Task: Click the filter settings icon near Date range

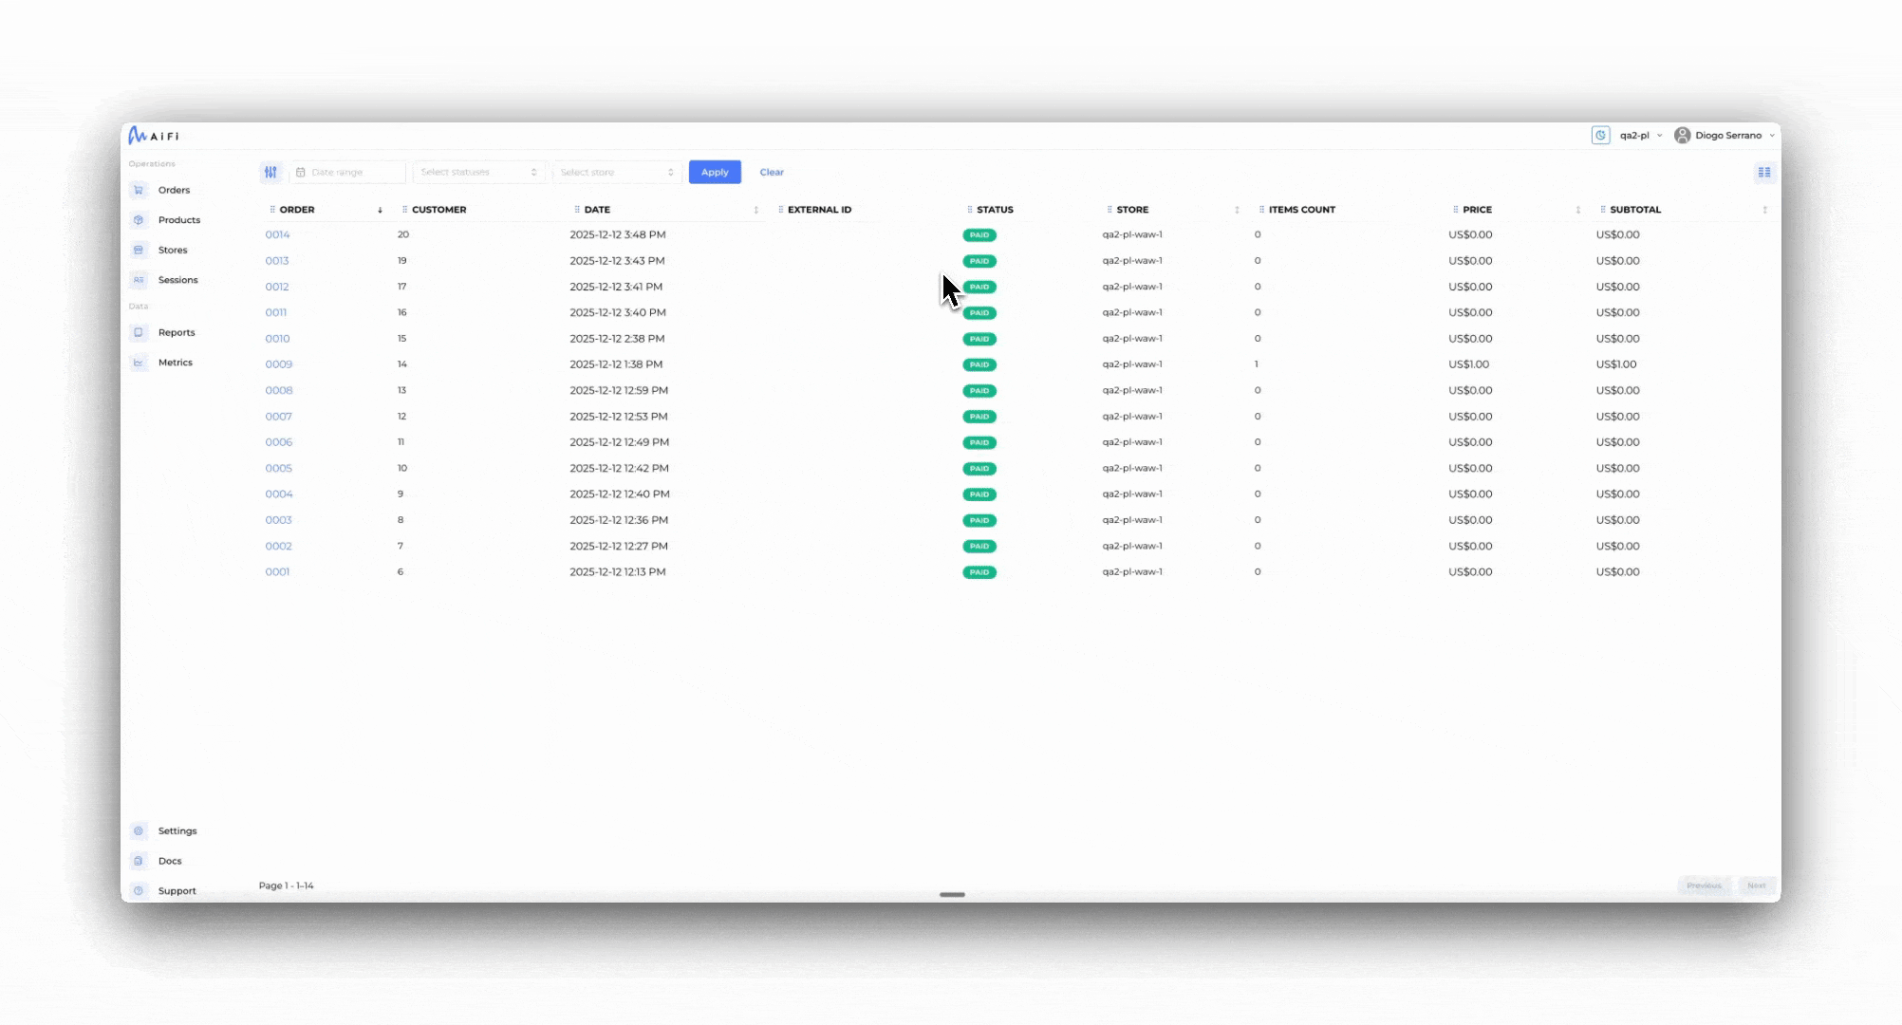Action: 270,172
